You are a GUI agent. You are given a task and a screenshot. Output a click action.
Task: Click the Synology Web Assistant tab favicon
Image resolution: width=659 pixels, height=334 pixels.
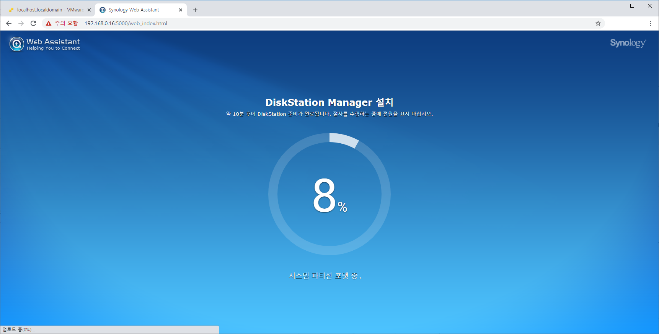[x=103, y=10]
